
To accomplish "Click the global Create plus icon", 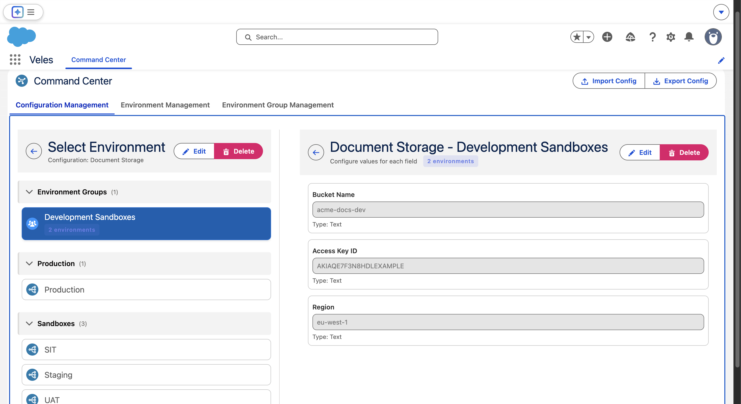I will click(x=607, y=37).
